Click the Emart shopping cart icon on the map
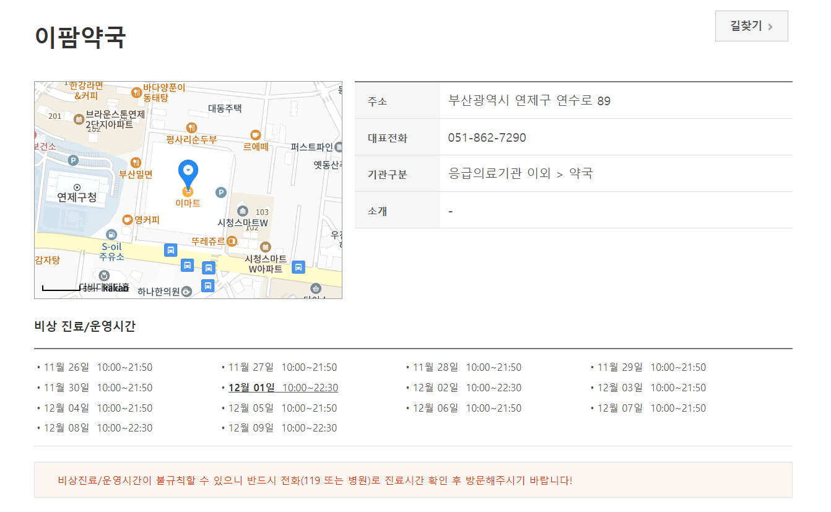Viewport: 831px width, 512px height. [x=188, y=193]
